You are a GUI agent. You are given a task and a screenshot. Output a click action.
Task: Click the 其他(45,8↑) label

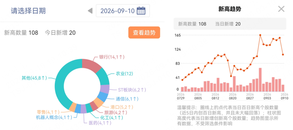coord(34,78)
